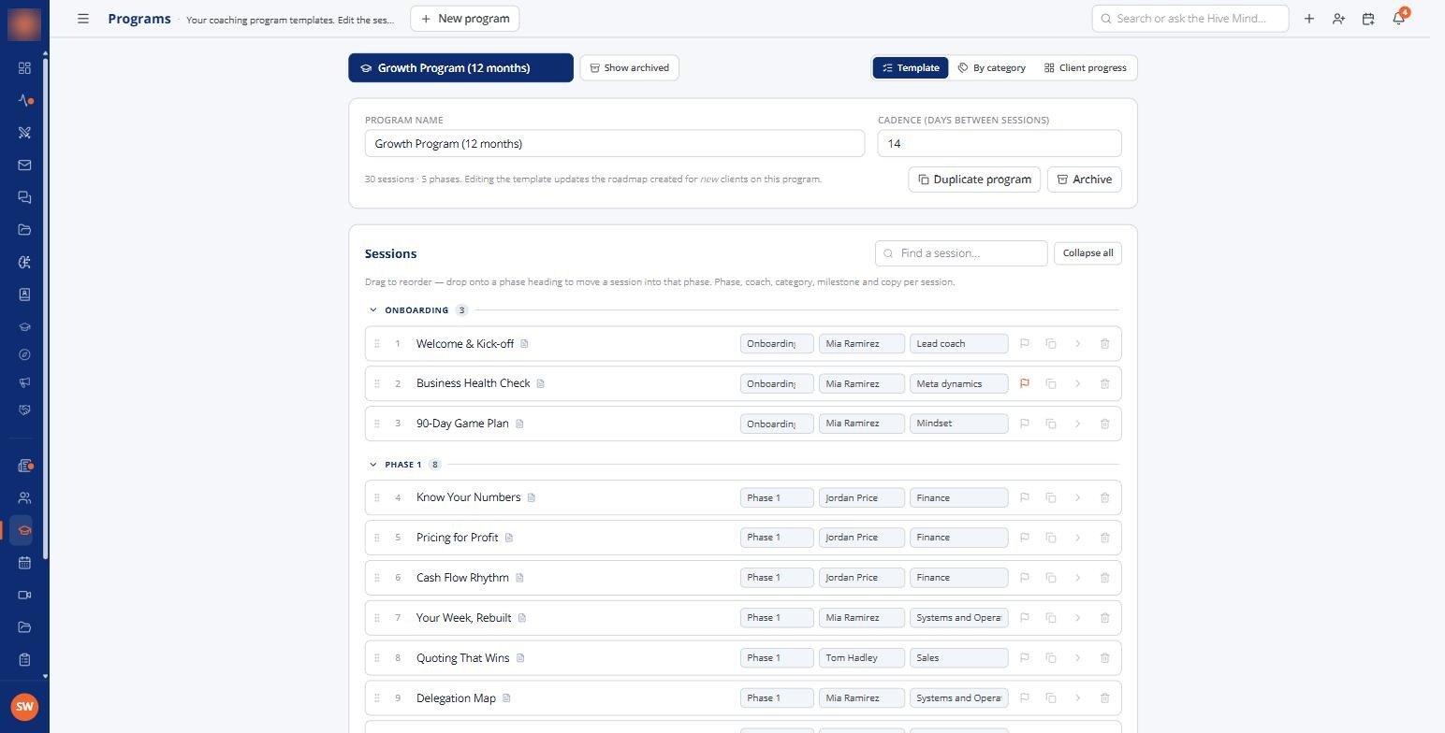Screen dimensions: 1445x733
Task: Switch to the Client progress view
Action: 1086,68
